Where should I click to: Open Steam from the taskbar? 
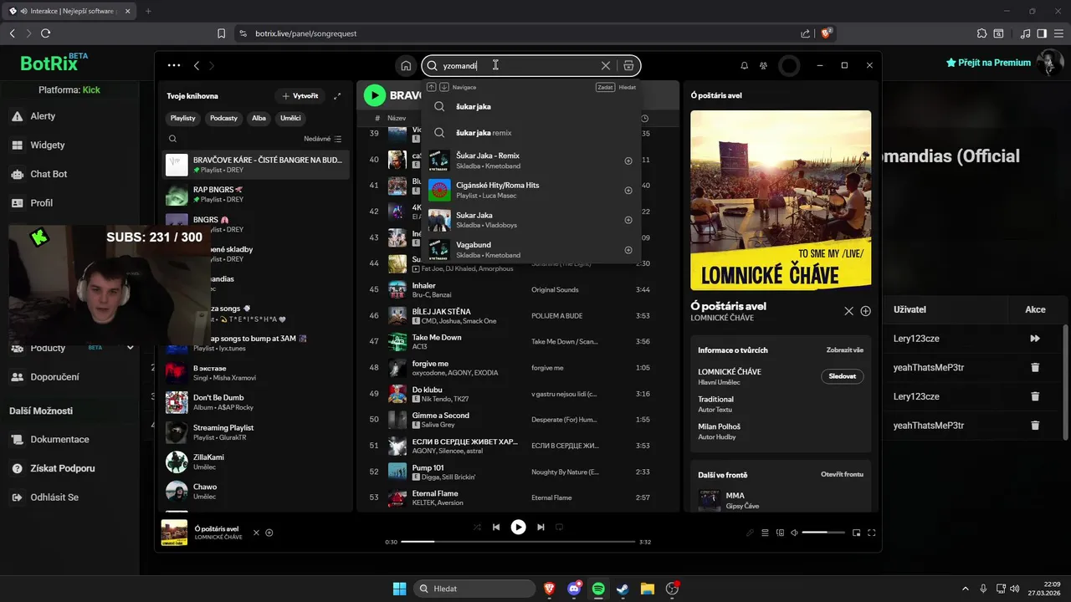coord(623,589)
